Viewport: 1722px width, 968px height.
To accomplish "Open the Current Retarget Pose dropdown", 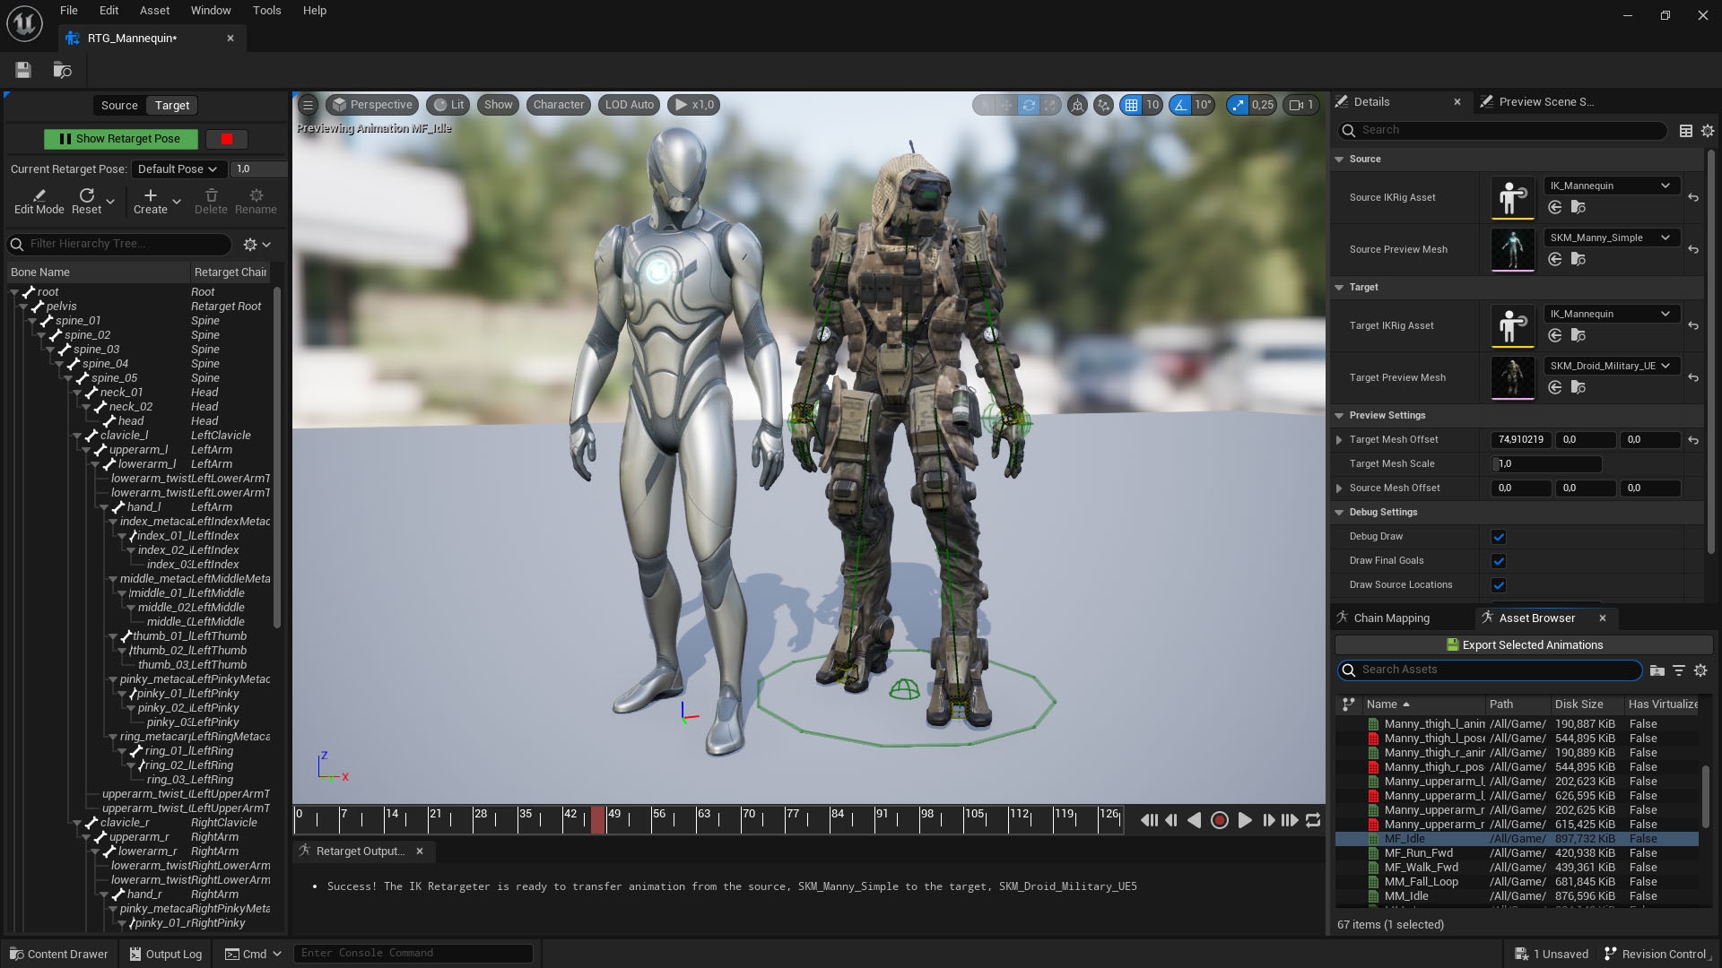I will click(x=178, y=169).
